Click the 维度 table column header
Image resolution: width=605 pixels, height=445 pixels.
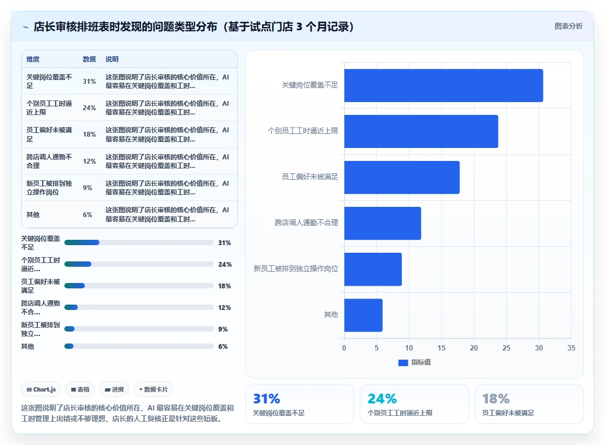[33, 59]
